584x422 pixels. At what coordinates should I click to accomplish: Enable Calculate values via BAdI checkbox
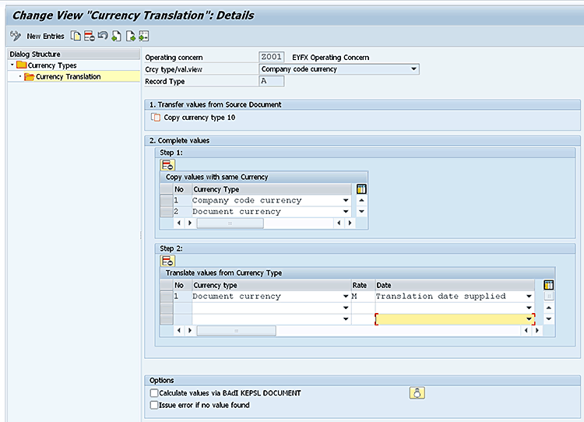154,393
